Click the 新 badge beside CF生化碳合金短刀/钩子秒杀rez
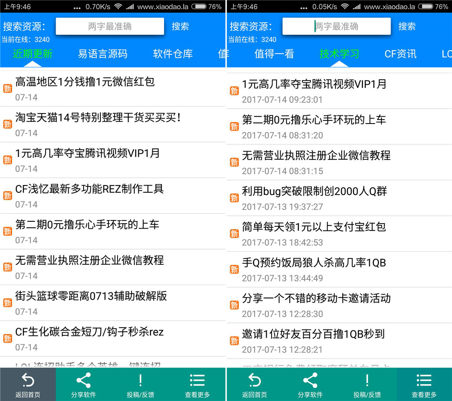452x401 pixels. click(x=8, y=339)
